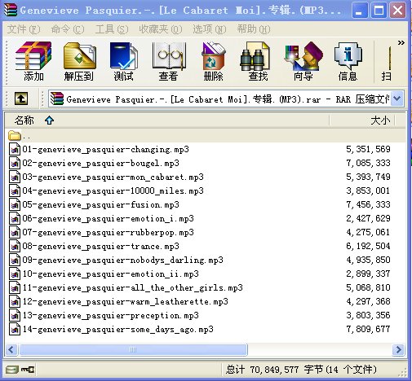Image resolution: width=412 pixels, height=381 pixels.
Task: Click the mp3 file icon of track 01
Action: point(15,149)
